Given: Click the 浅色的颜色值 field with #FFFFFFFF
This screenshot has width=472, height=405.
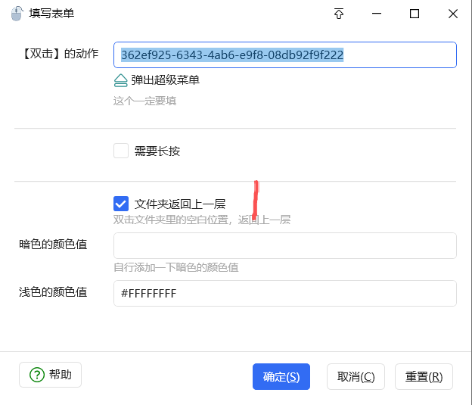Looking at the screenshot, I should (x=284, y=293).
